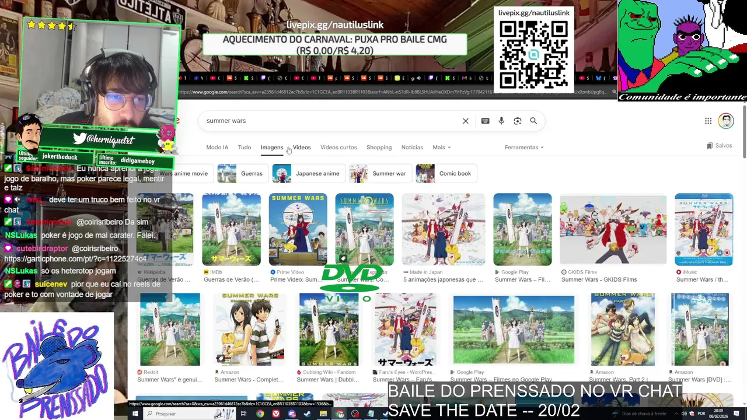Switch to Shopping tab
Screen dimensions: 747x420
379,148
